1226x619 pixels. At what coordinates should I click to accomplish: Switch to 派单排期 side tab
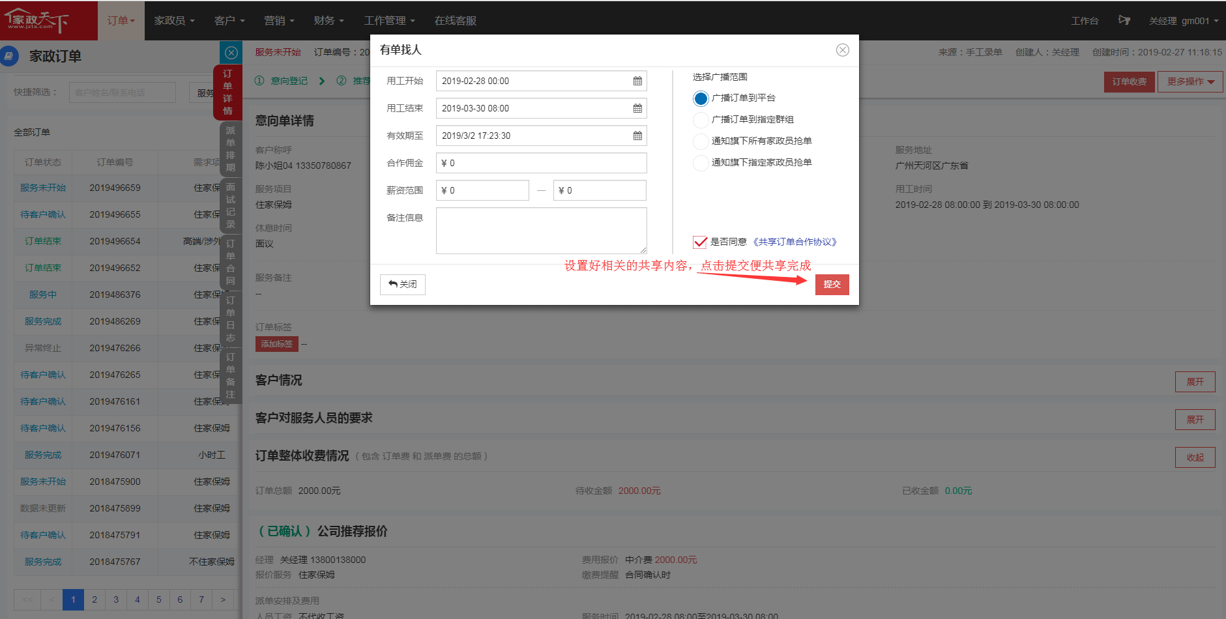pyautogui.click(x=231, y=149)
